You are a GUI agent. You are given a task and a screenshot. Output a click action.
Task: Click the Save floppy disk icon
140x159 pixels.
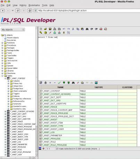click(x=50, y=29)
